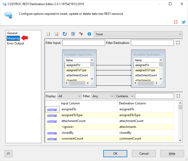Click the edit pencil toolbar icon

tap(73, 34)
